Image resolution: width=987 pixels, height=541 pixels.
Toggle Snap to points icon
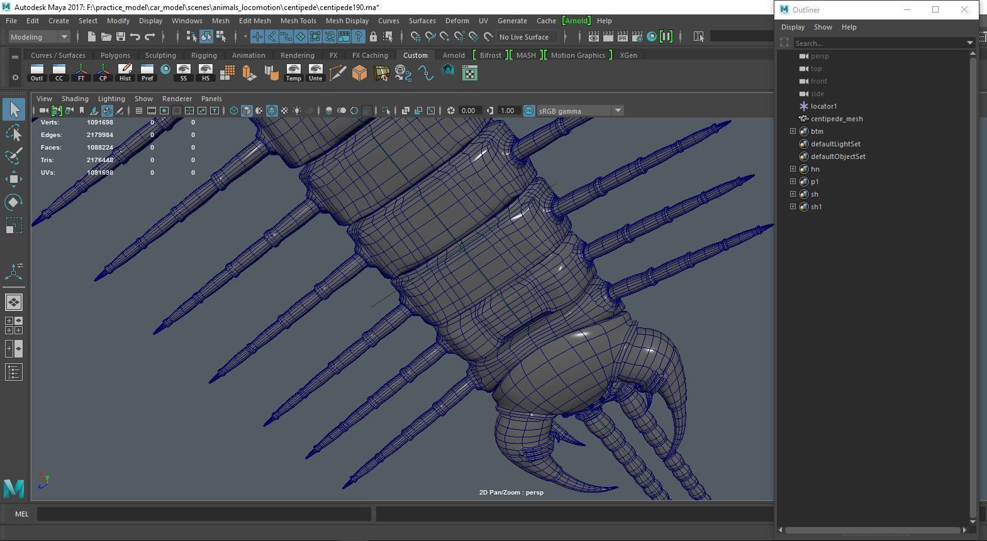[x=445, y=36]
